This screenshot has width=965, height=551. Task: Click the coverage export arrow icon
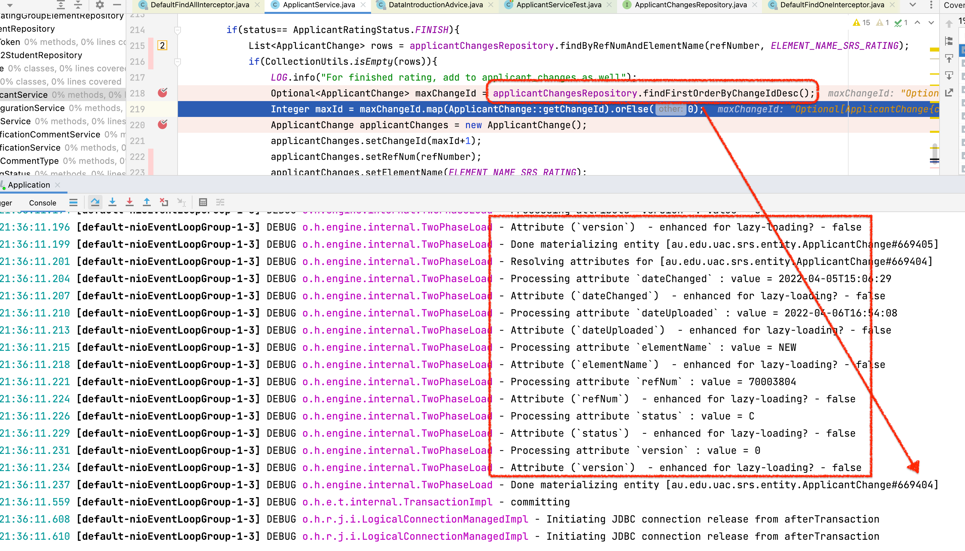point(949,93)
